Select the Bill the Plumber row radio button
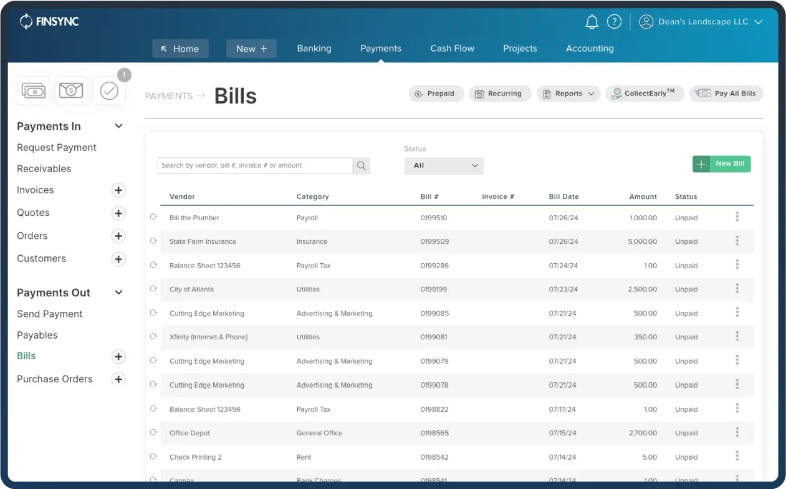 (x=153, y=218)
